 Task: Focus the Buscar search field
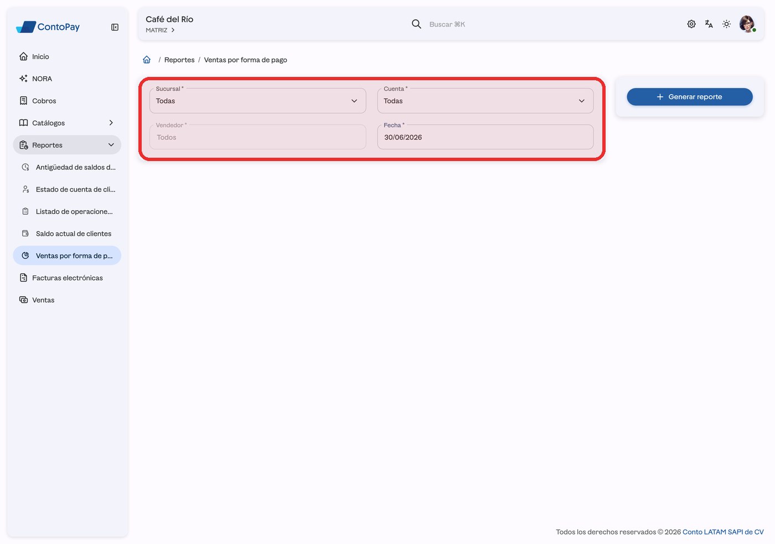447,24
